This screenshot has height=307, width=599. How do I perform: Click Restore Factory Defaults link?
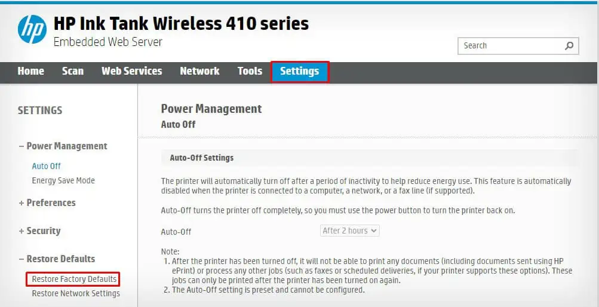tap(74, 279)
